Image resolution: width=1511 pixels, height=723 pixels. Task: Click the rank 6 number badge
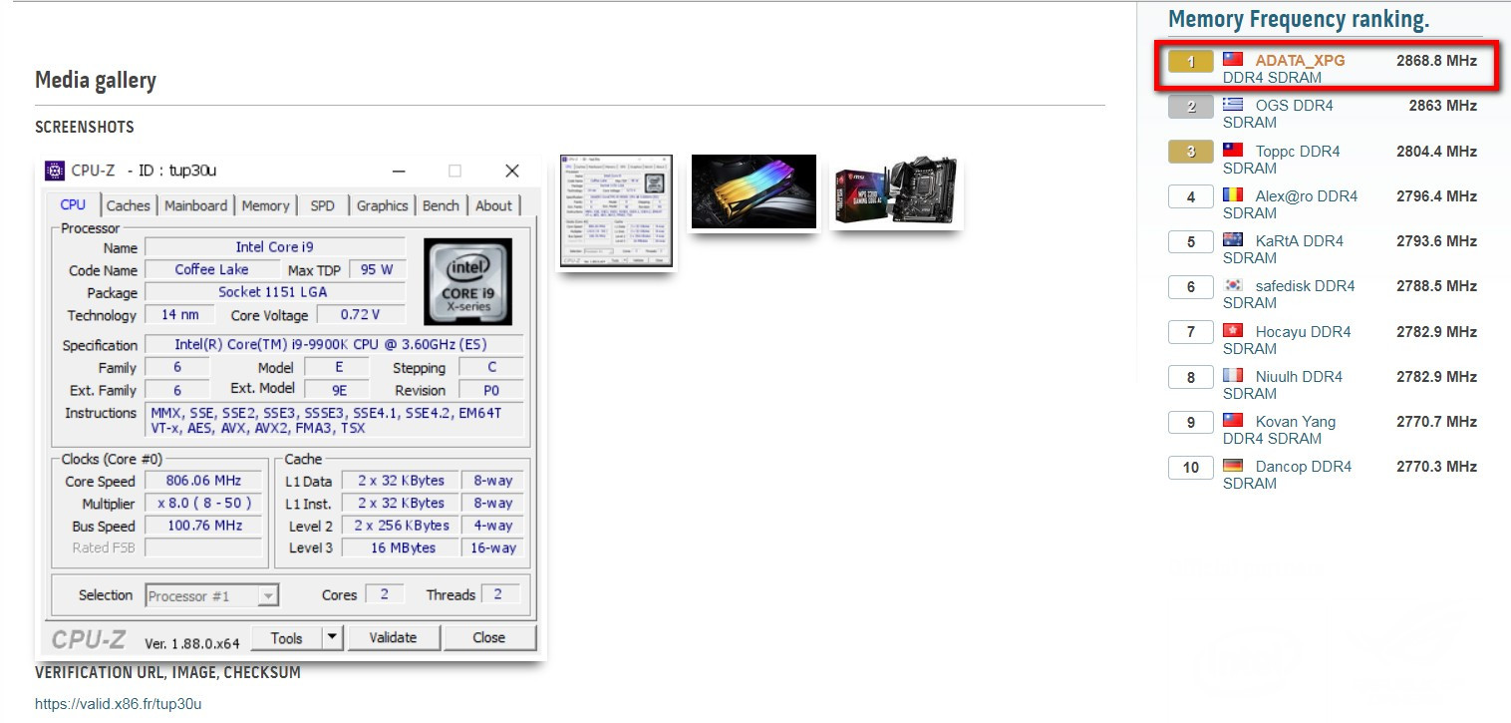1191,286
